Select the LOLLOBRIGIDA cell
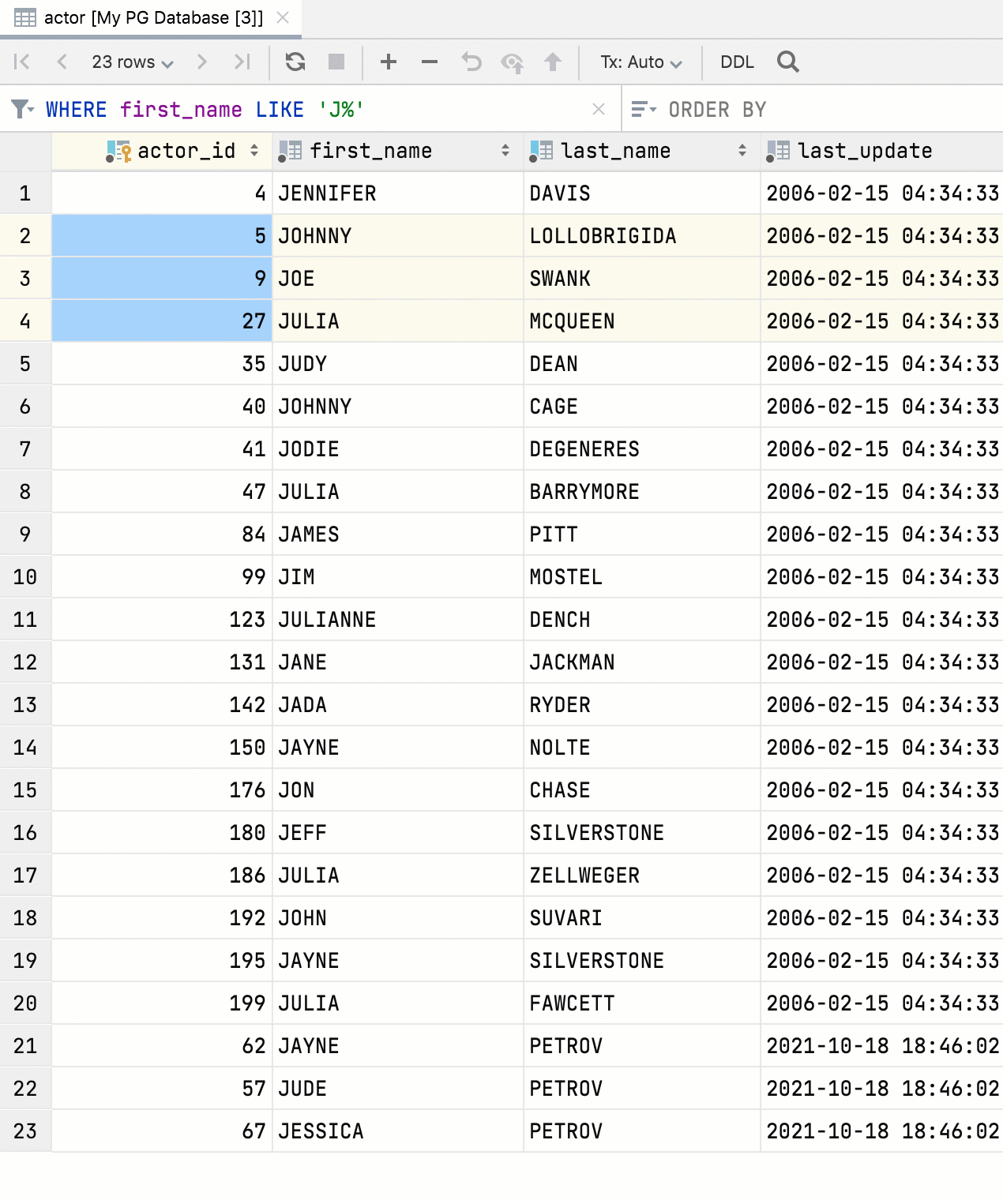The height and width of the screenshot is (1200, 1003). coord(642,236)
